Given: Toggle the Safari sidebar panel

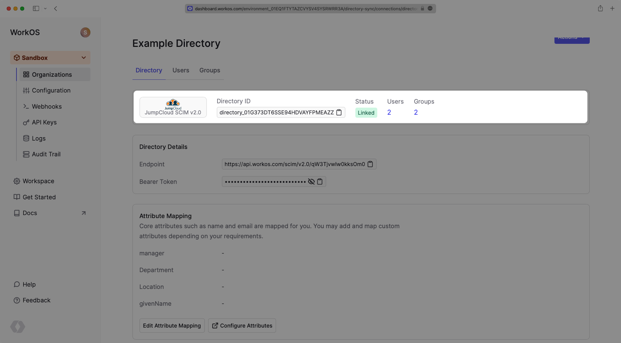Looking at the screenshot, I should pyautogui.click(x=36, y=9).
